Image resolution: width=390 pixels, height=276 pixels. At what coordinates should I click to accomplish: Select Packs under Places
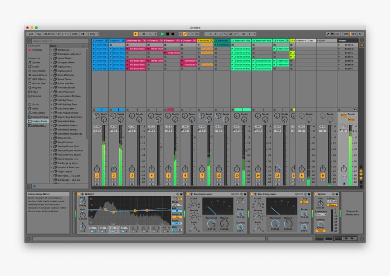click(35, 109)
